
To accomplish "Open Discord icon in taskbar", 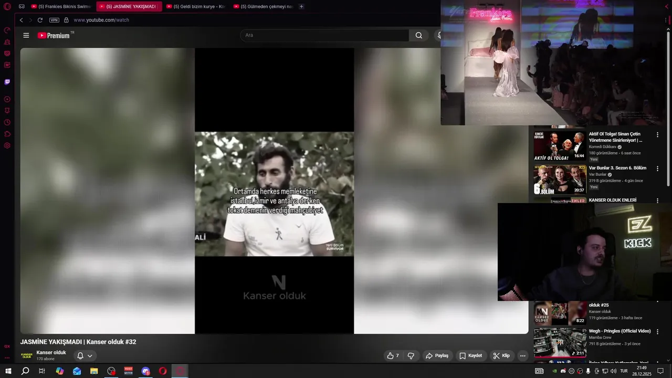I will (145, 371).
